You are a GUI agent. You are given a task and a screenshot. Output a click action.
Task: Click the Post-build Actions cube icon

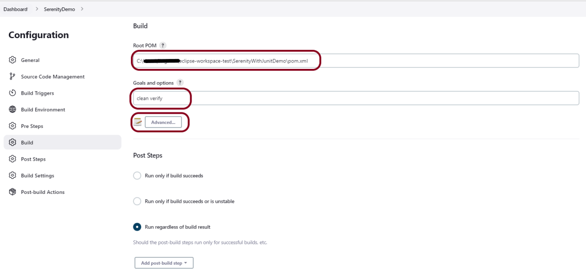(x=13, y=192)
